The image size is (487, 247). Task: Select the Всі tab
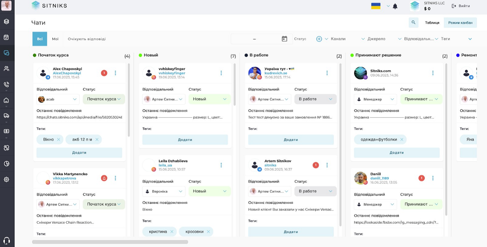pos(40,39)
